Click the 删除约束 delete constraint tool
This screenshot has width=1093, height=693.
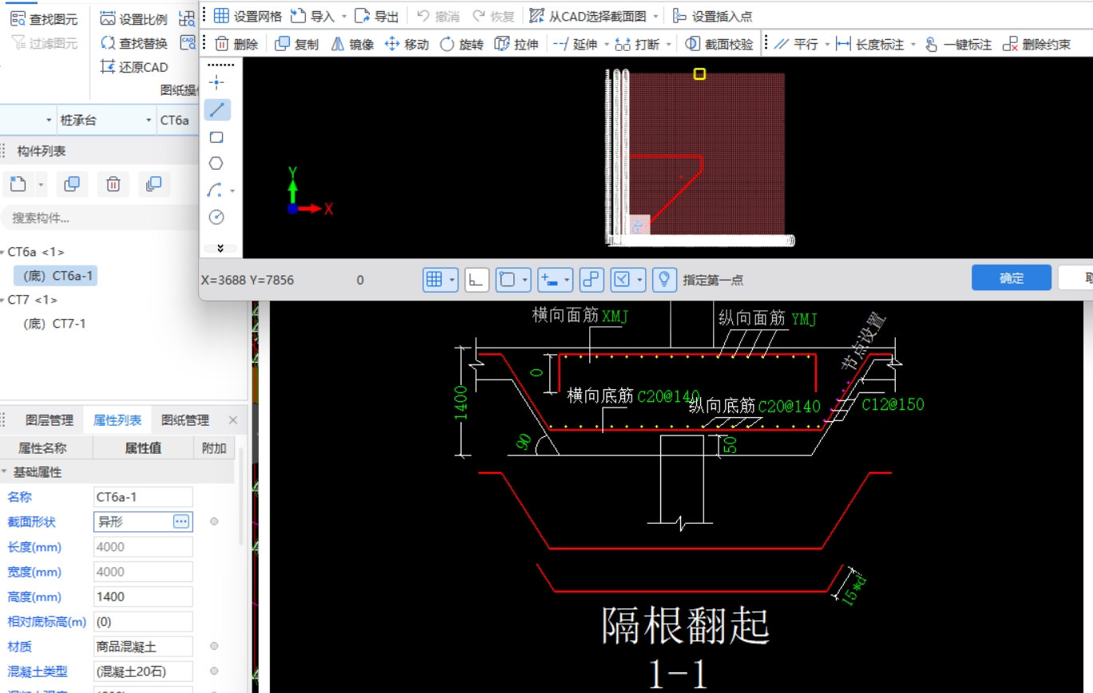click(x=1036, y=44)
